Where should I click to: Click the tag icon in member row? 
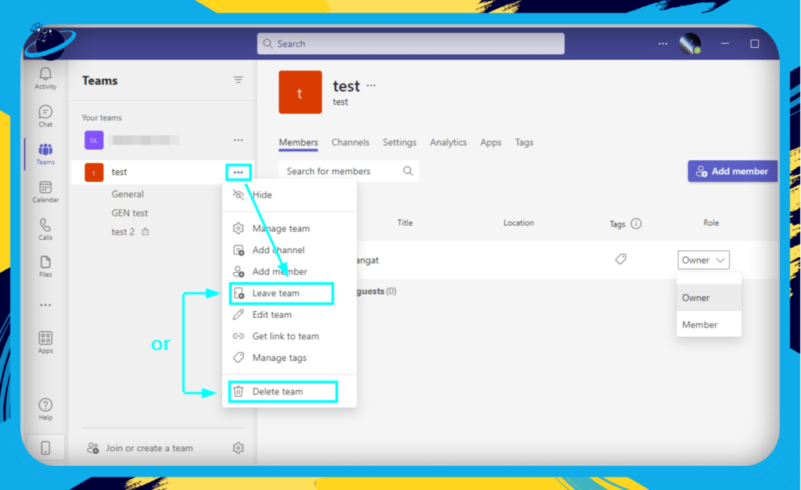click(x=620, y=259)
